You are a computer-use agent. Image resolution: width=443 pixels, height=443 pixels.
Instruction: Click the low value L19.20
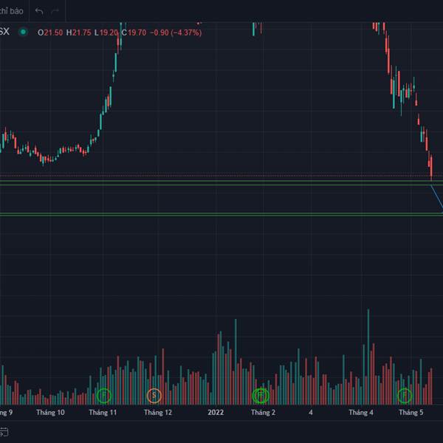coord(106,32)
